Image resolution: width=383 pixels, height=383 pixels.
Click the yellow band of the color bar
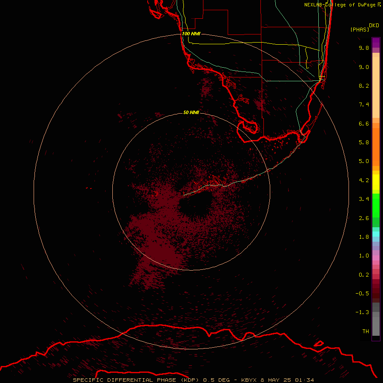[376, 182]
